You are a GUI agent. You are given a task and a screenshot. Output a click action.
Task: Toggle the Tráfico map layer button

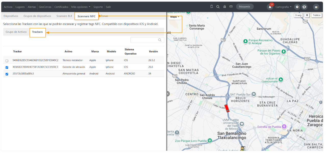(x=317, y=15)
